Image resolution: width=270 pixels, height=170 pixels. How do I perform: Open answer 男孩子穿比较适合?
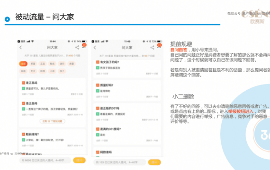coord(108,68)
